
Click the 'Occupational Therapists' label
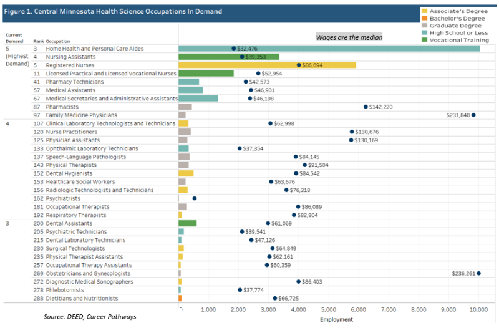point(77,206)
